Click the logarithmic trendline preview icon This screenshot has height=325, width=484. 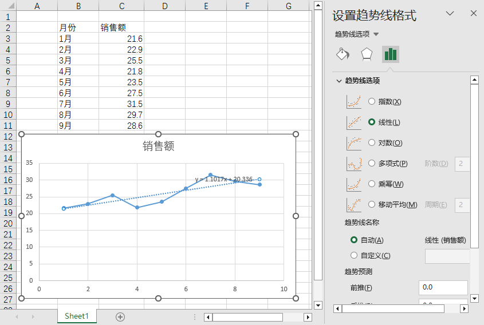coord(354,143)
